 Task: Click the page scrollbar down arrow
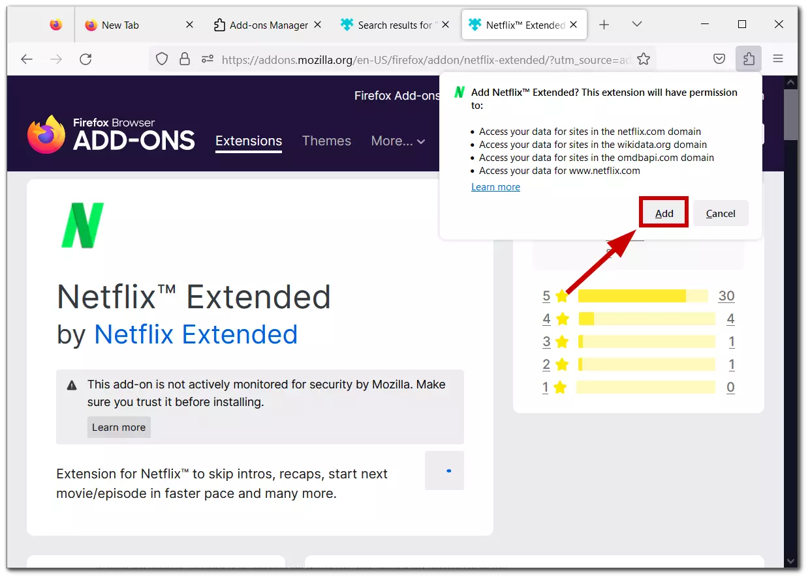tap(791, 561)
